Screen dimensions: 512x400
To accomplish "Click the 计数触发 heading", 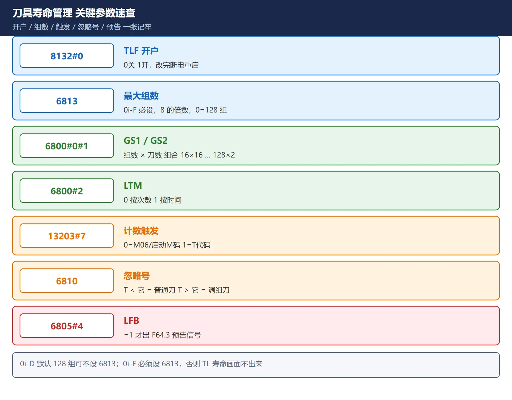I will tap(141, 231).
